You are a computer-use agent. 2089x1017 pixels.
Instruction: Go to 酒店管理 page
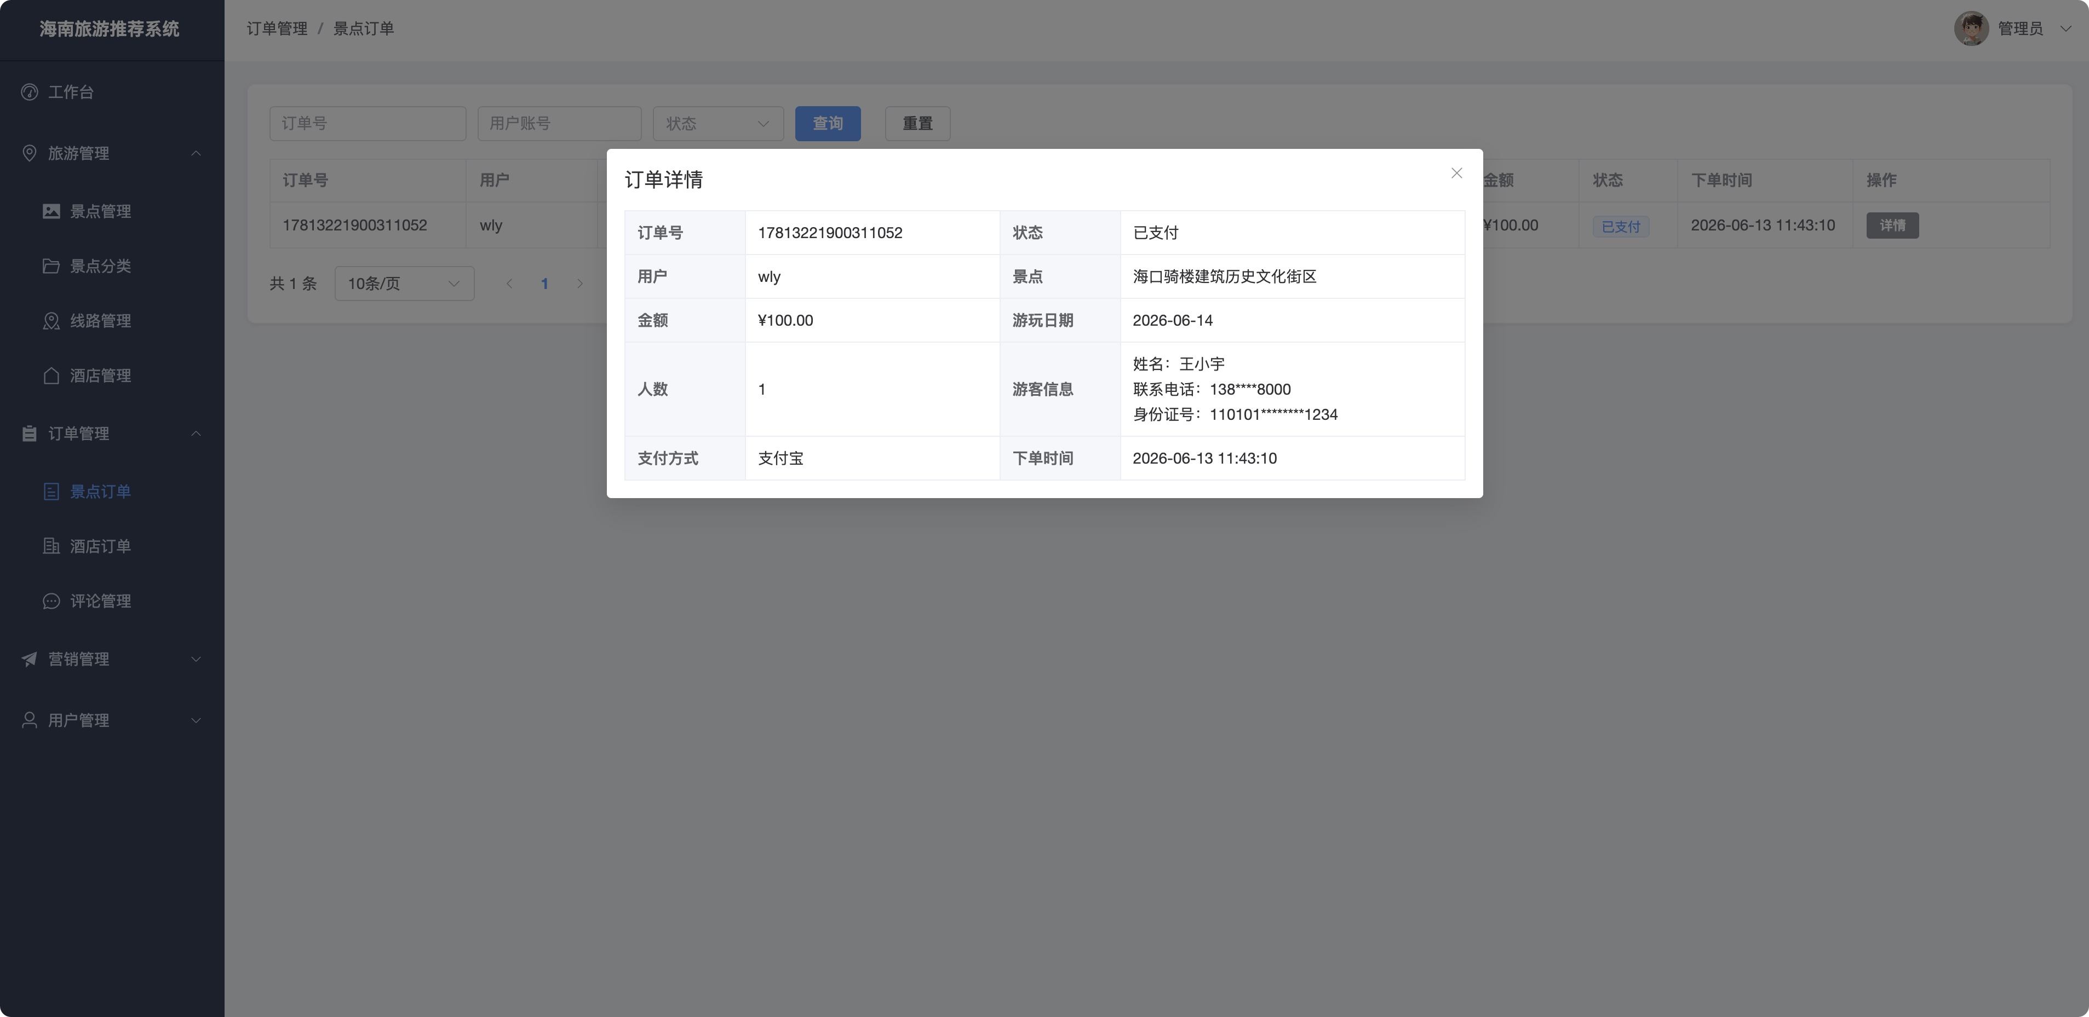(x=112, y=376)
